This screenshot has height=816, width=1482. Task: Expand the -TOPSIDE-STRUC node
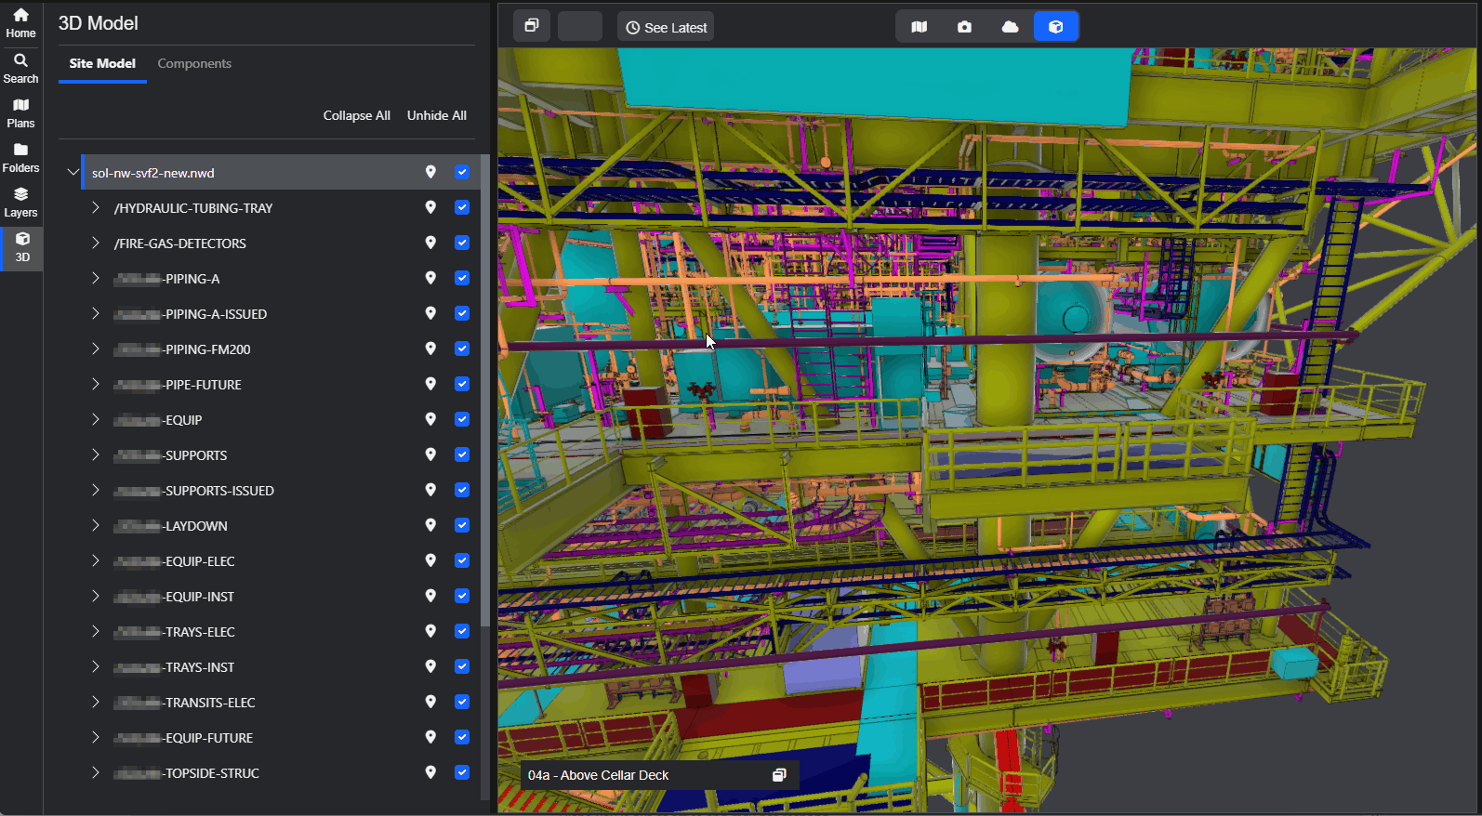95,772
